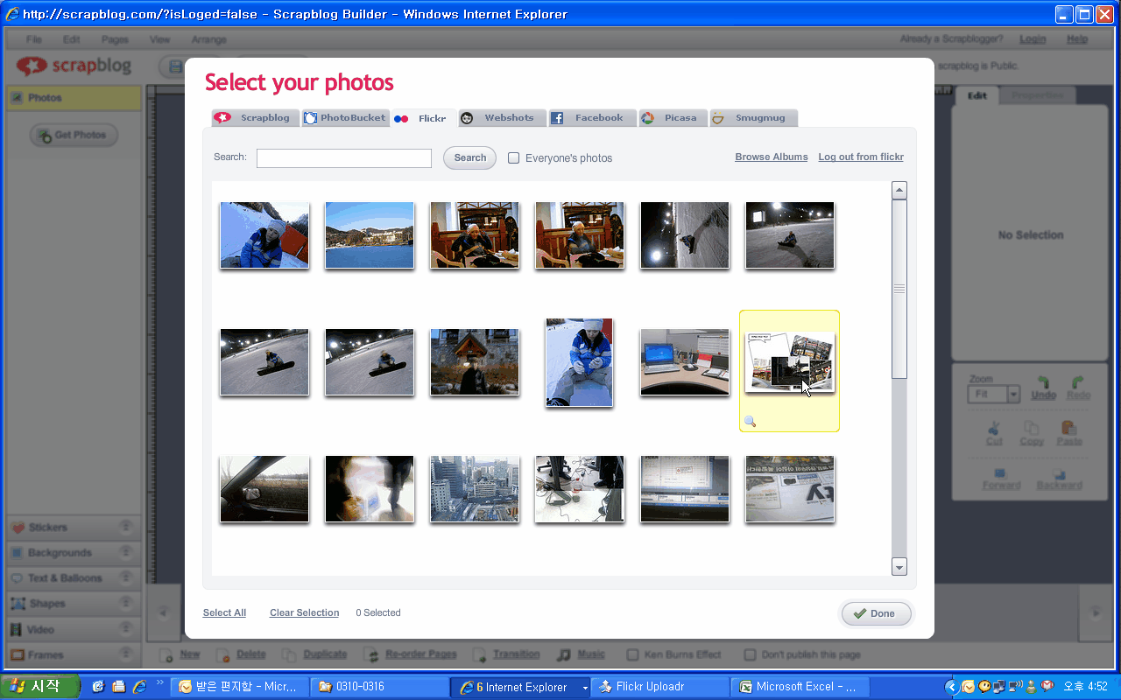Click the Backward arrange icon
Image resolution: width=1121 pixels, height=700 pixels.
pos(1058,473)
